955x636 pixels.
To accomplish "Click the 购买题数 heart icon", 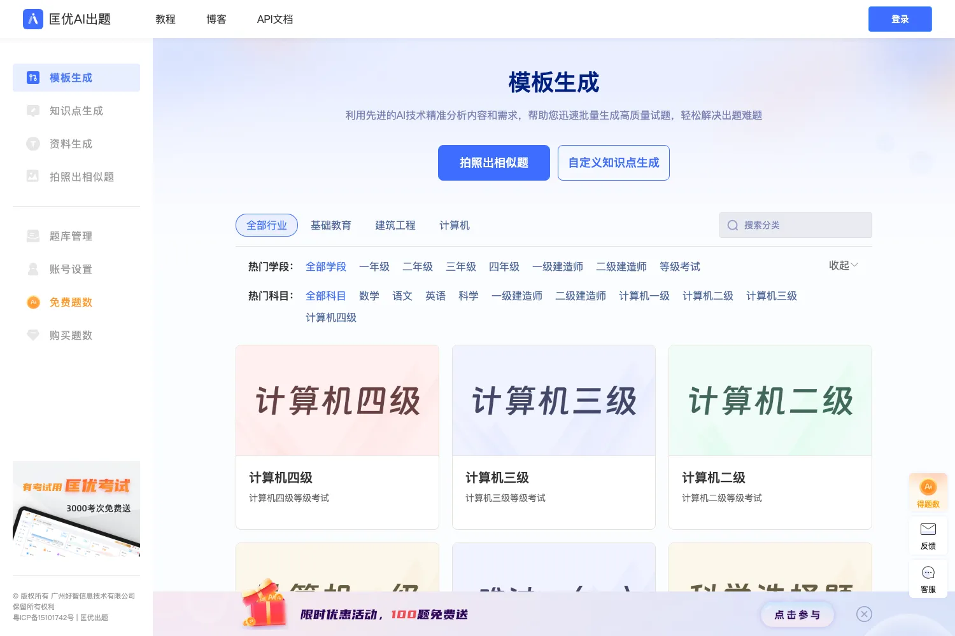I will [33, 335].
